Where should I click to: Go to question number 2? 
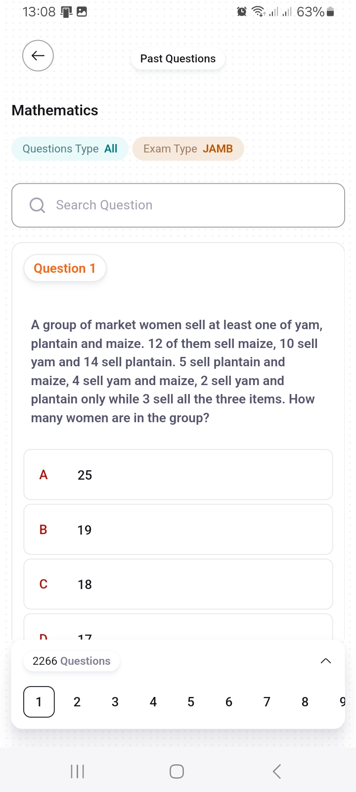[x=77, y=702]
